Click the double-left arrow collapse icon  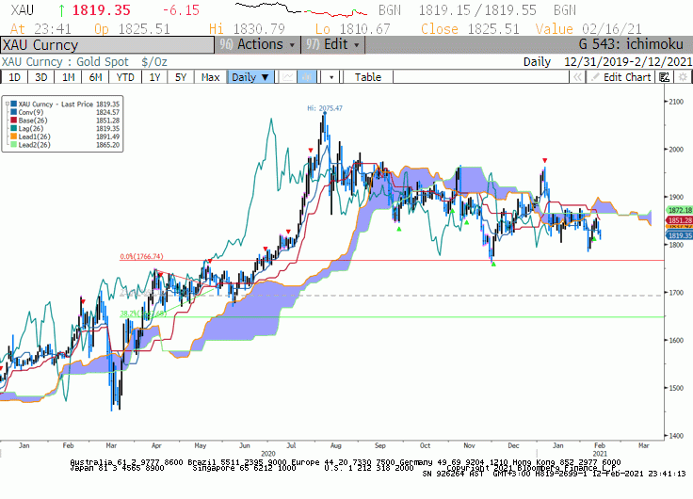pyautogui.click(x=577, y=77)
